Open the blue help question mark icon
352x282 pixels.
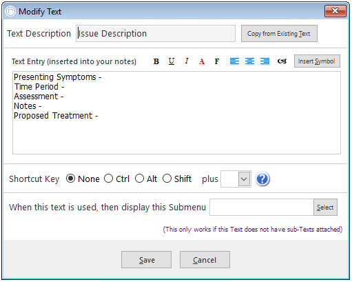click(262, 179)
